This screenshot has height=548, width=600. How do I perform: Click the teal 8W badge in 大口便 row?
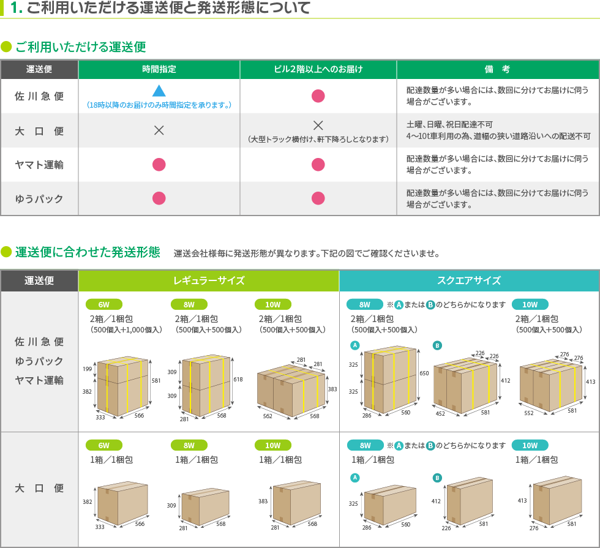pyautogui.click(x=365, y=445)
